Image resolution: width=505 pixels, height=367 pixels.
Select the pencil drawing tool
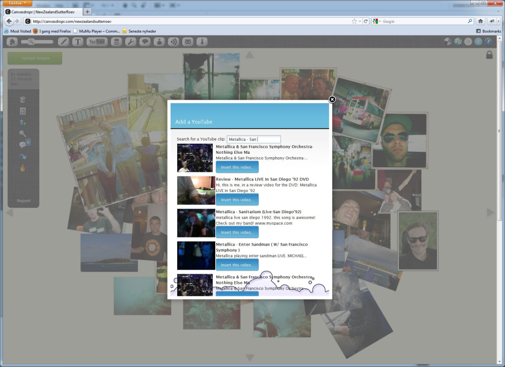(64, 42)
